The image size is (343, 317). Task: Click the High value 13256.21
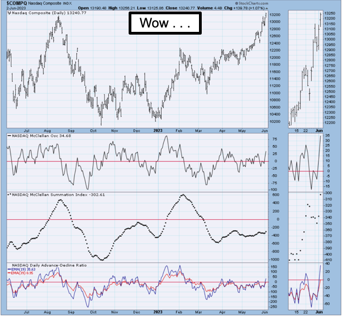tap(126, 8)
